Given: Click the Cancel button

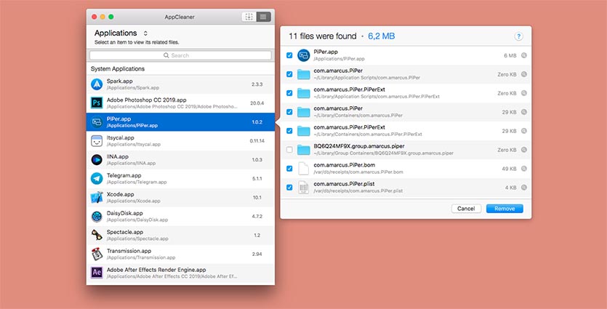Looking at the screenshot, I should [466, 209].
